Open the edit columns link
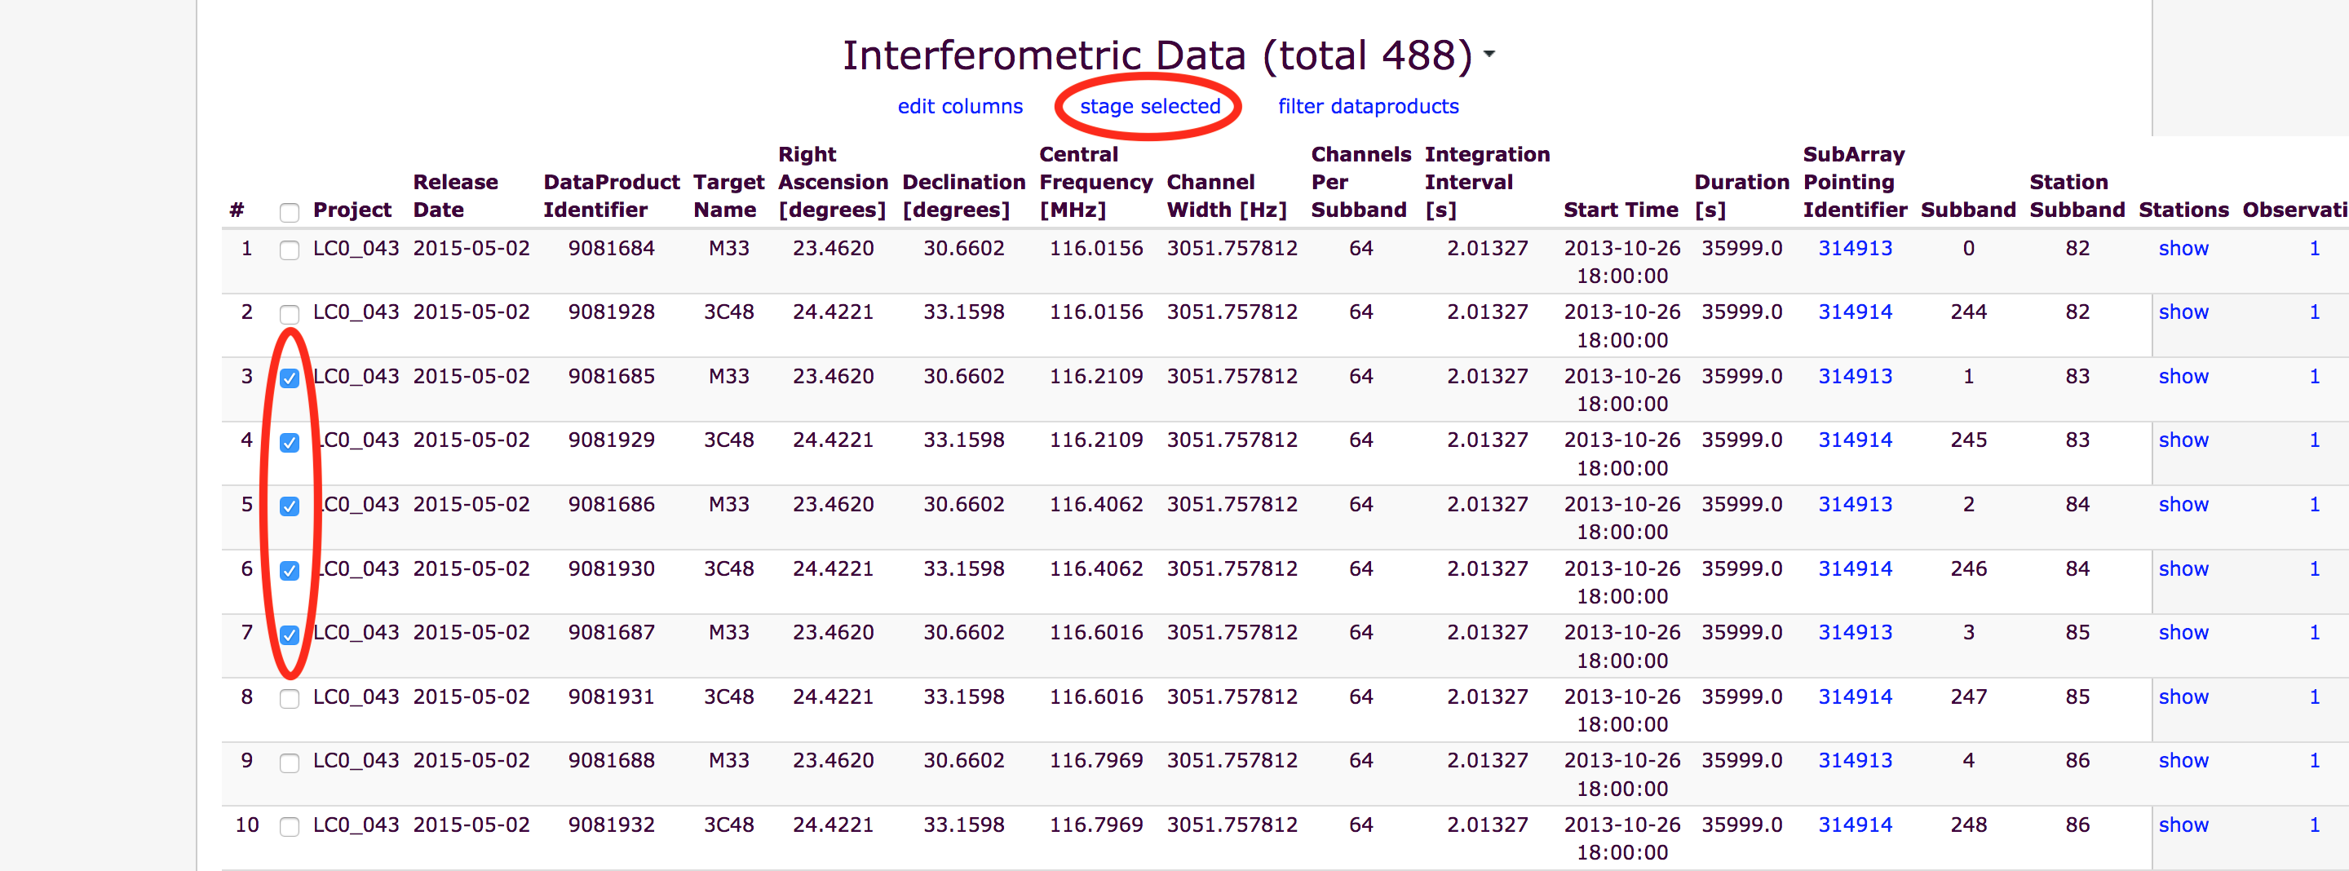 [960, 107]
